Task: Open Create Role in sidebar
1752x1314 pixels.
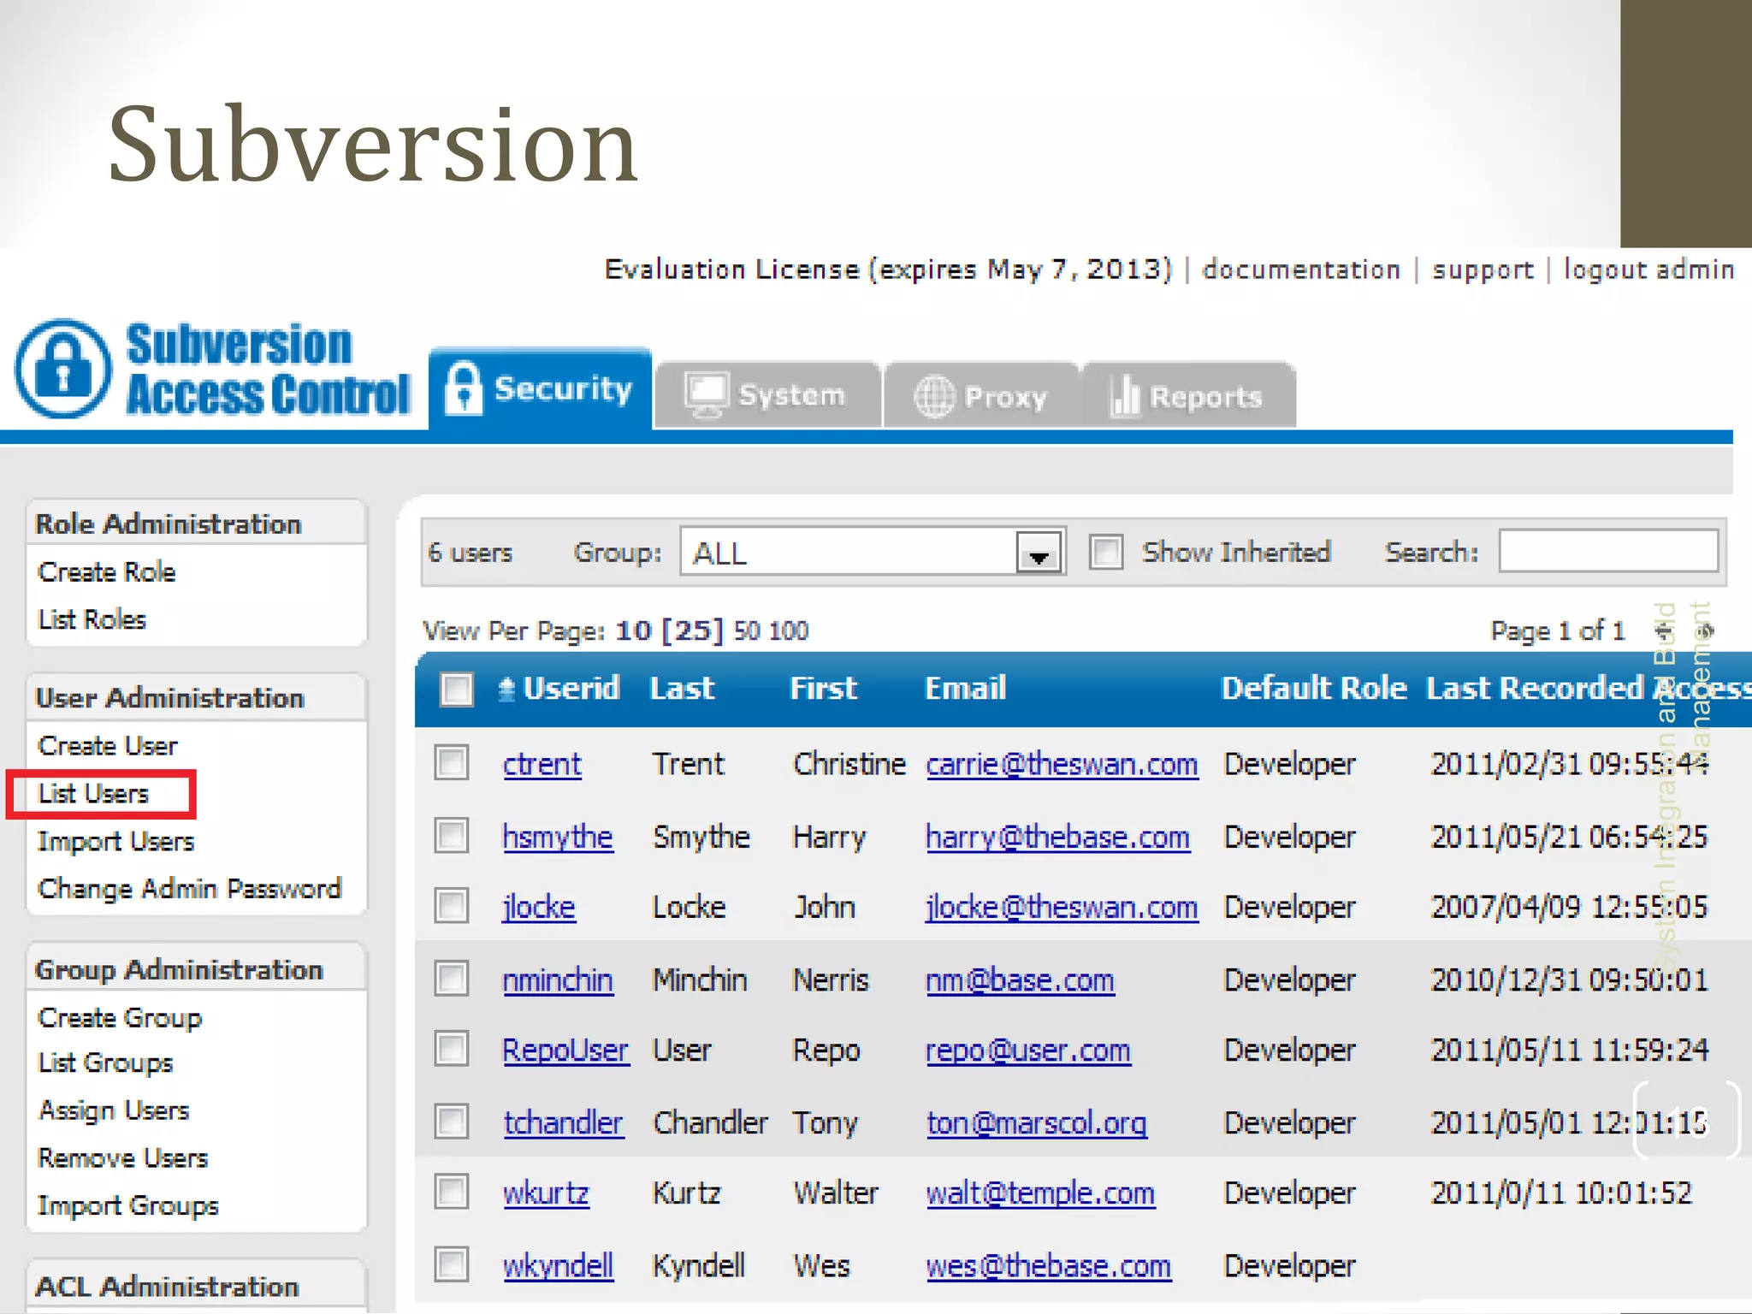Action: [107, 572]
